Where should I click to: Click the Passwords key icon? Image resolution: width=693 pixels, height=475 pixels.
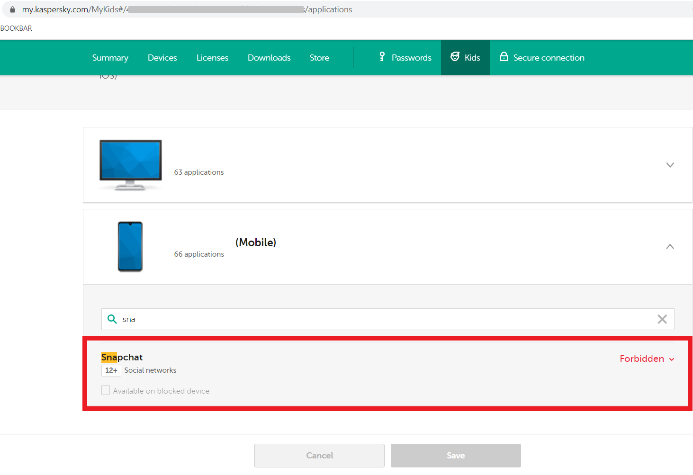382,57
